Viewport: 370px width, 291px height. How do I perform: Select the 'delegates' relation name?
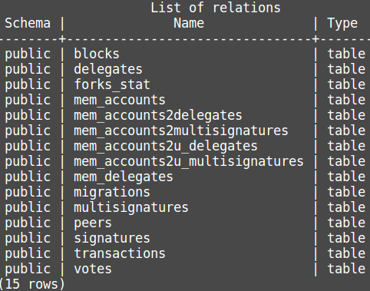108,69
